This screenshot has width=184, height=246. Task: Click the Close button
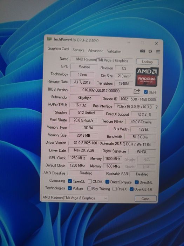[145, 199]
